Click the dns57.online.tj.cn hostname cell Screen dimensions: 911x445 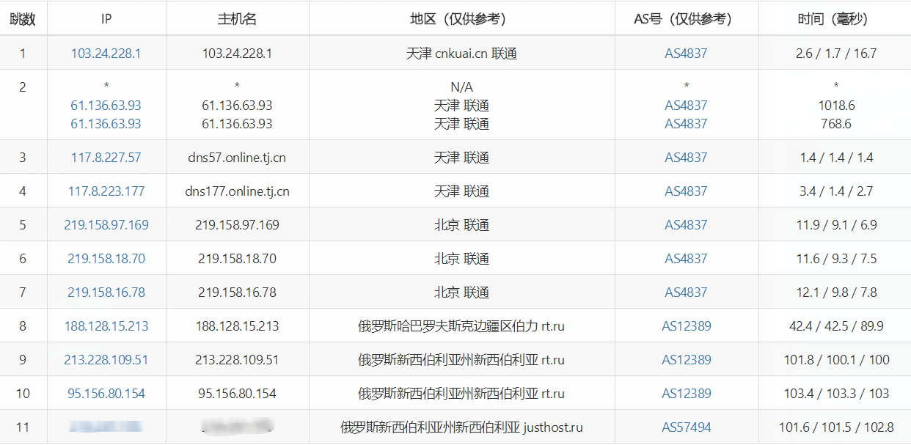(x=237, y=158)
